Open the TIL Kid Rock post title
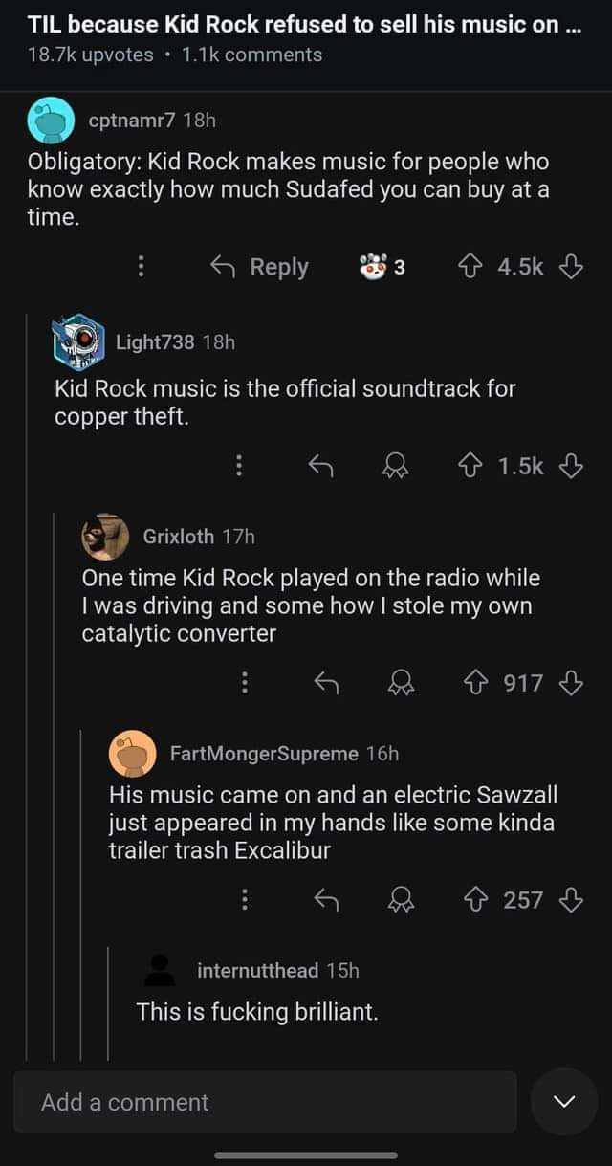 303,24
